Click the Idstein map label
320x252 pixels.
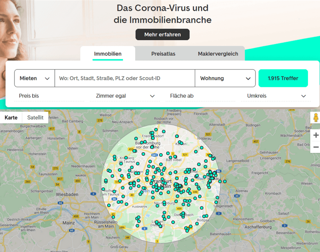pyautogui.click(x=73, y=148)
